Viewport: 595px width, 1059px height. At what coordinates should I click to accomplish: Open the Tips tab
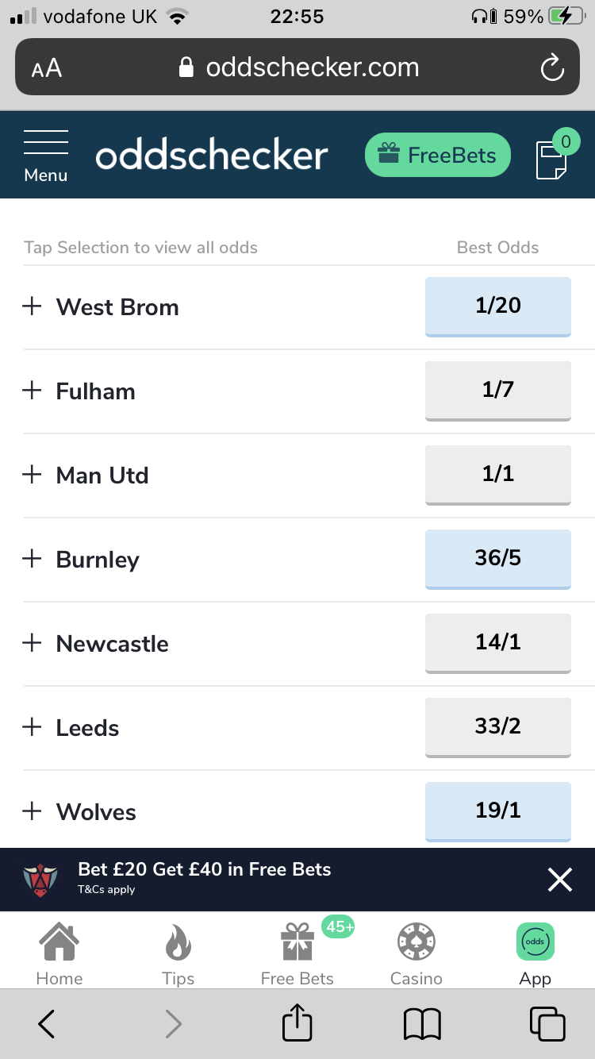tap(178, 954)
